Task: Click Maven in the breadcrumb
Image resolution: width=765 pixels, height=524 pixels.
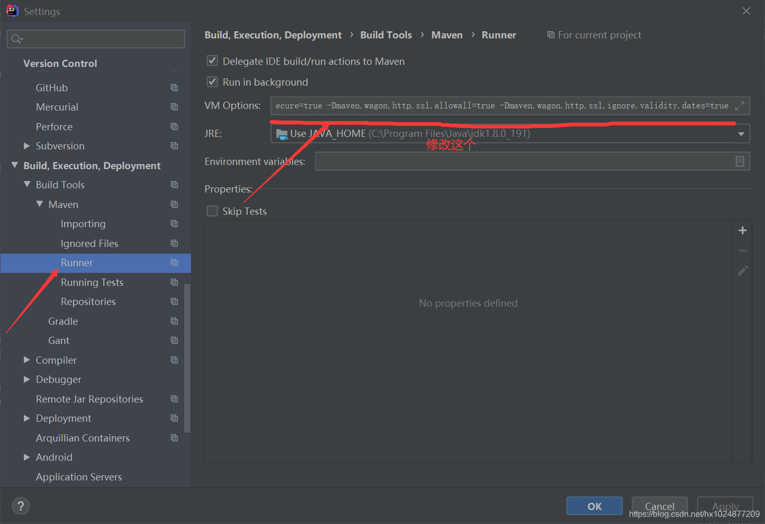Action: 447,35
